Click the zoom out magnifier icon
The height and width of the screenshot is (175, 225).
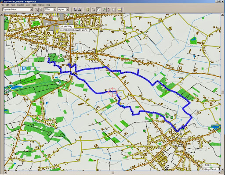click(x=41, y=10)
